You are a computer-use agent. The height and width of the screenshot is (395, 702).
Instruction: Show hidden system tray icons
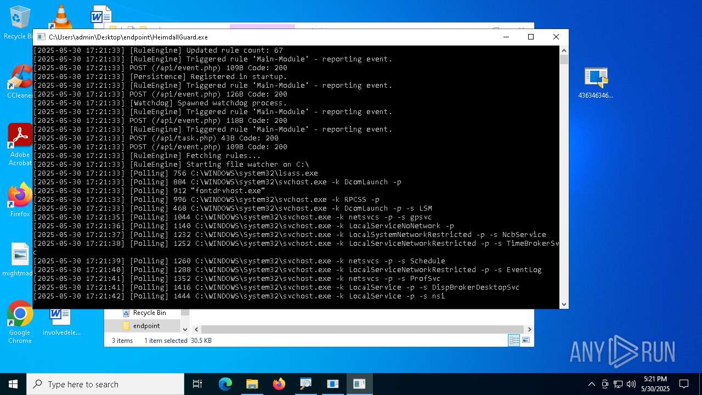coord(591,384)
